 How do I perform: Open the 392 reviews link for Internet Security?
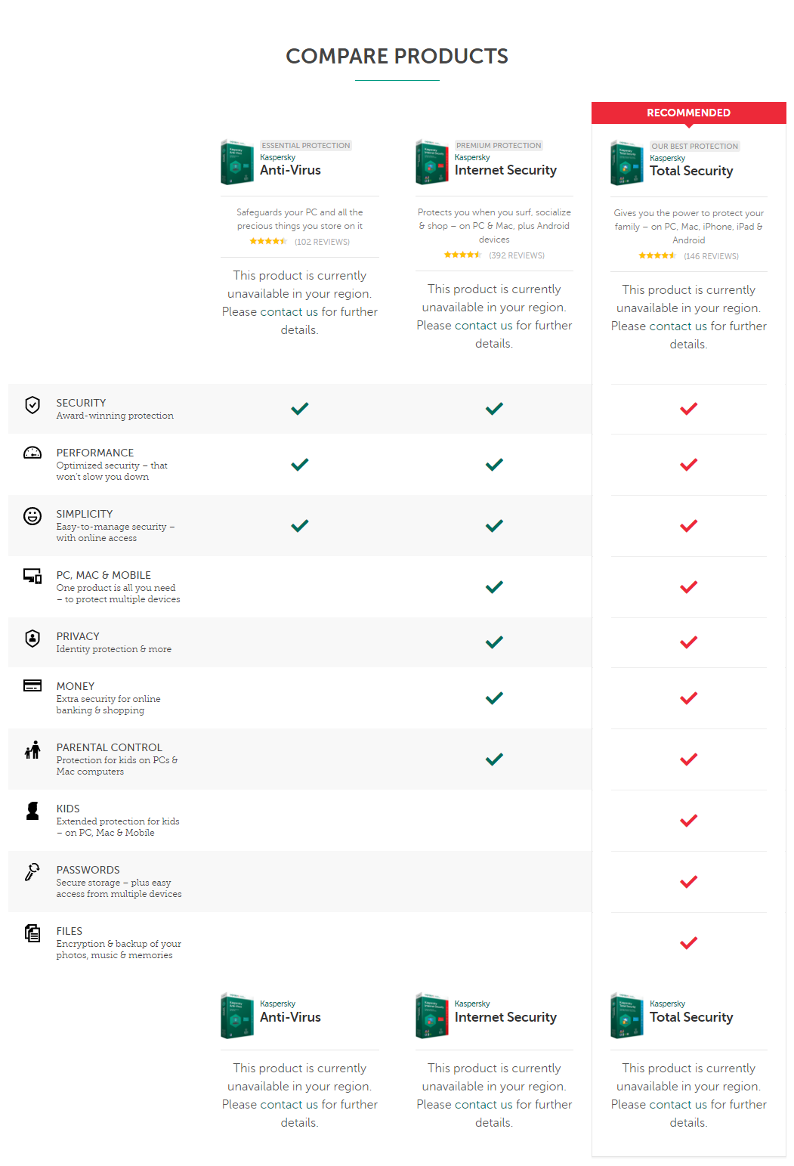tap(517, 255)
